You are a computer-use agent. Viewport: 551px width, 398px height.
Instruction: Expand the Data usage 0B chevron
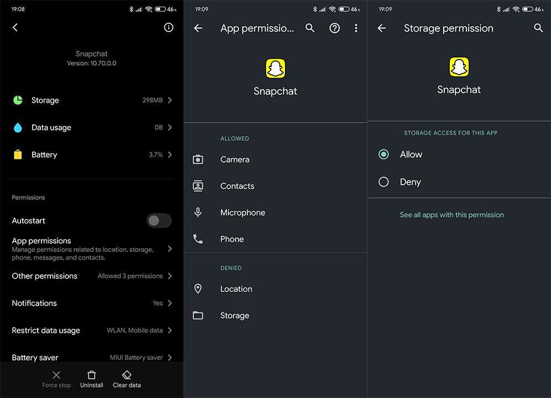tap(170, 128)
